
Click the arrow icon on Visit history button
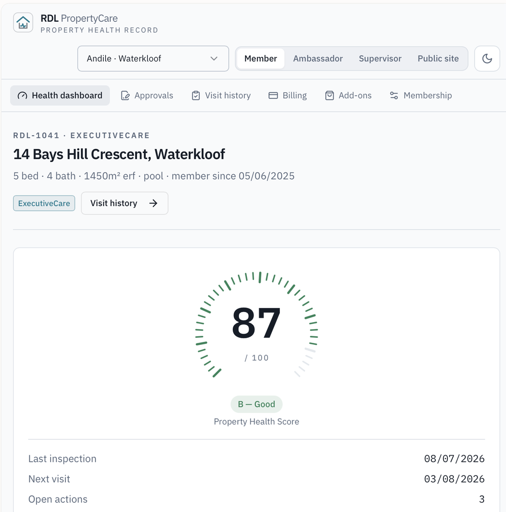(153, 203)
